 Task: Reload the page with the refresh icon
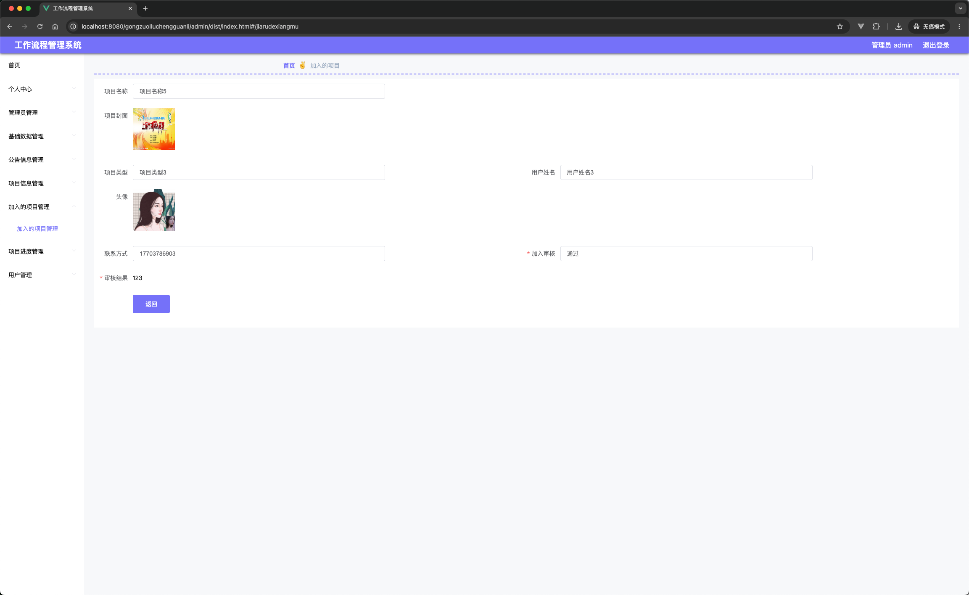[x=40, y=26]
